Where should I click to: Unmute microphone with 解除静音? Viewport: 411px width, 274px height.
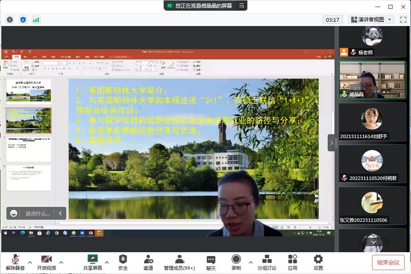pos(15,262)
